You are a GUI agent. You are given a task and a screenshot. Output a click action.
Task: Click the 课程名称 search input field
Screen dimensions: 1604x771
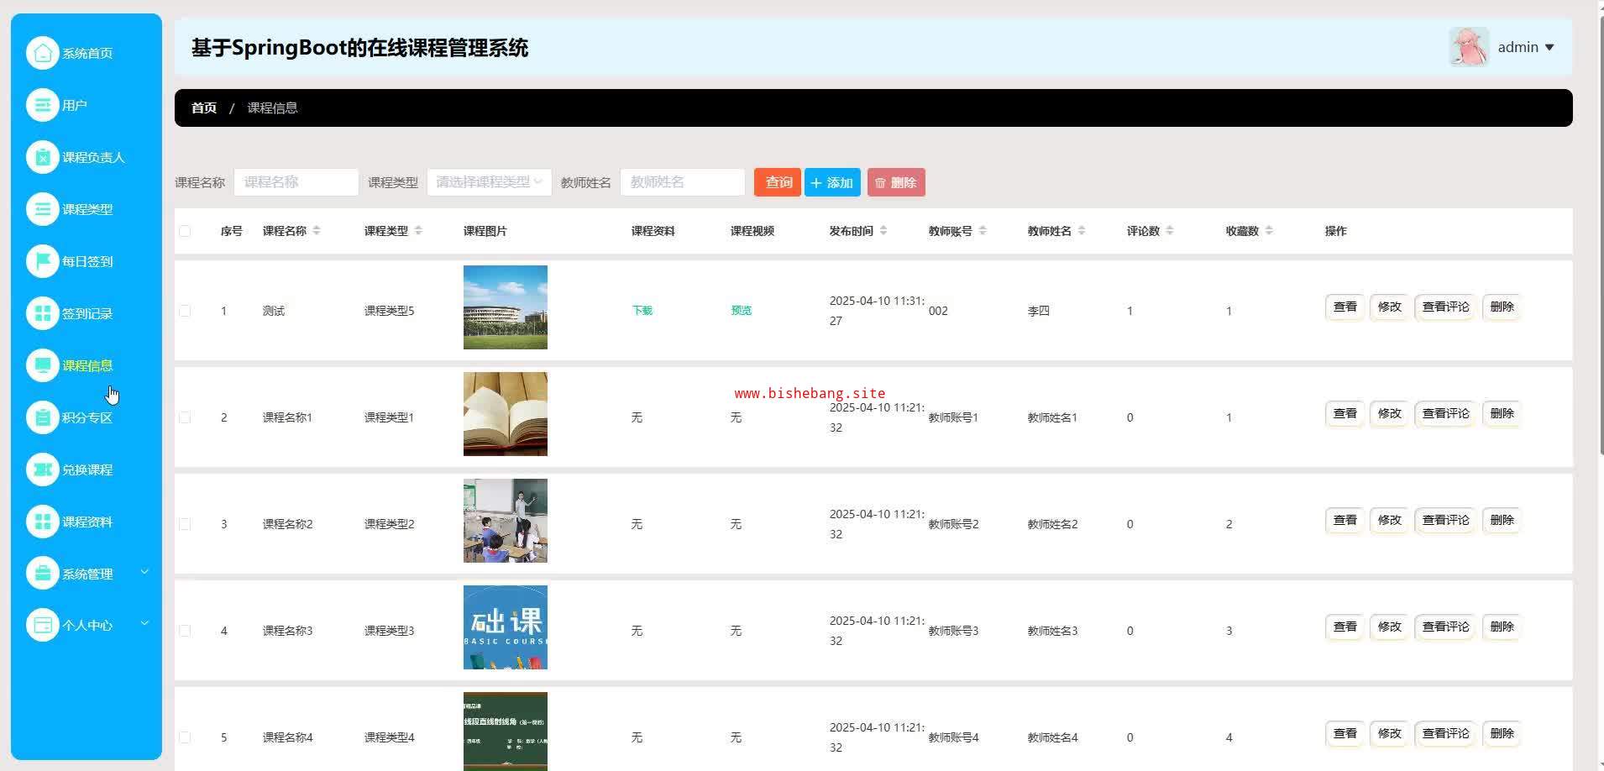pyautogui.click(x=296, y=182)
